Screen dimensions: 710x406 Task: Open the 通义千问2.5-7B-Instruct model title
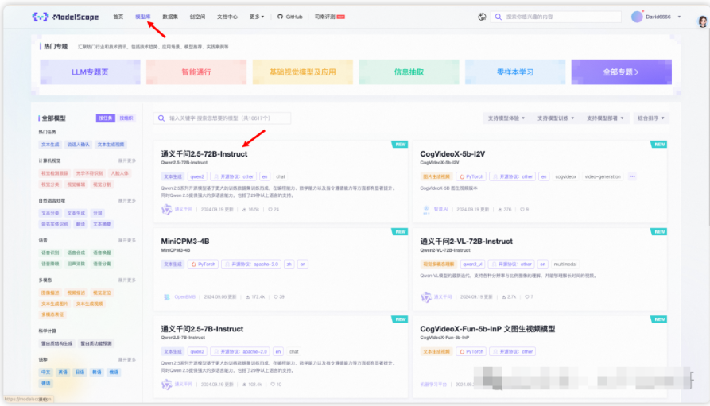pos(202,329)
